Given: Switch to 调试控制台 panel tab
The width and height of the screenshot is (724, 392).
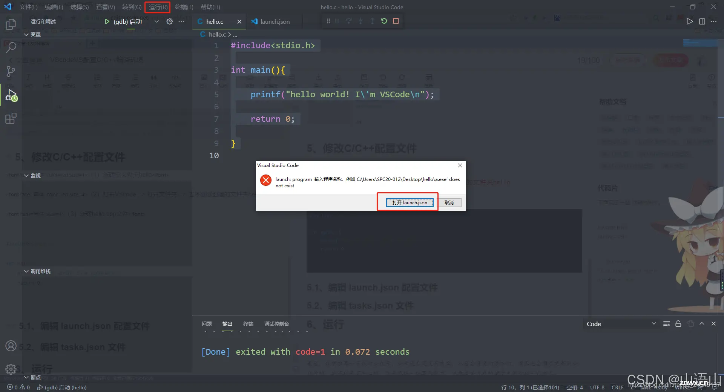Looking at the screenshot, I should coord(276,324).
